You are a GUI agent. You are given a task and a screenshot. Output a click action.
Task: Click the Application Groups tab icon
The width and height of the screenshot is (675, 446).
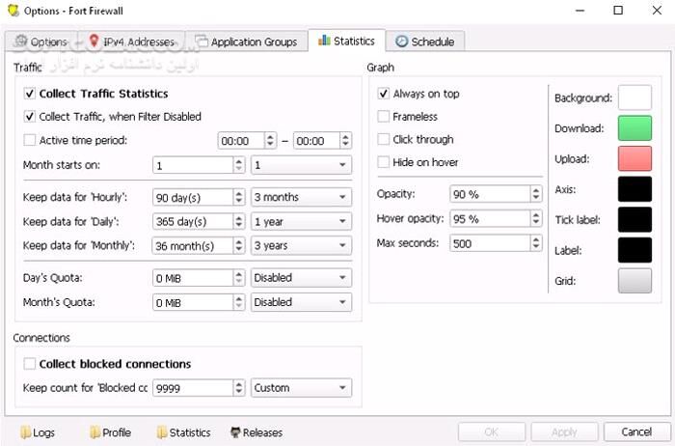pyautogui.click(x=202, y=42)
